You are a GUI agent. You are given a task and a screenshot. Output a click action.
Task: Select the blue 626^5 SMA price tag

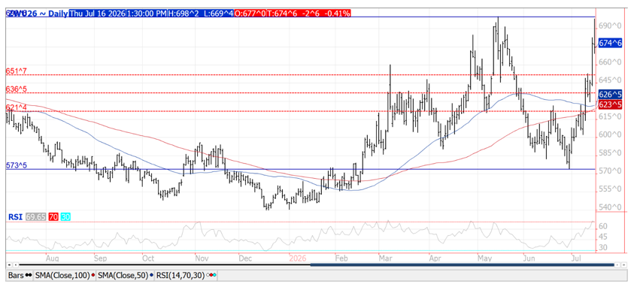pos(611,95)
